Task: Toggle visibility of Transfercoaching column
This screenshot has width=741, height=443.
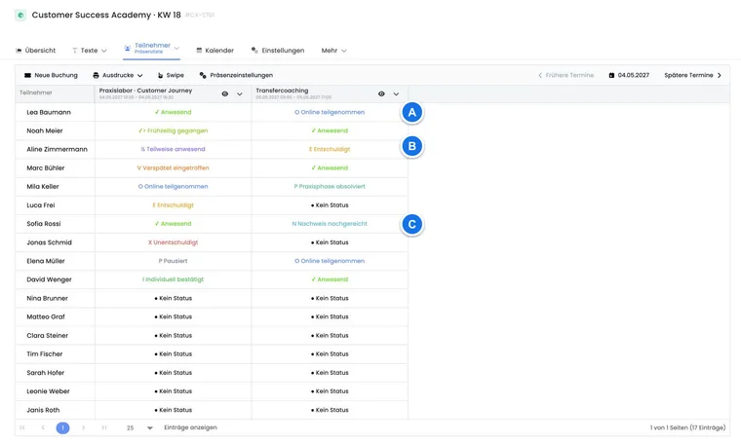Action: (x=381, y=93)
